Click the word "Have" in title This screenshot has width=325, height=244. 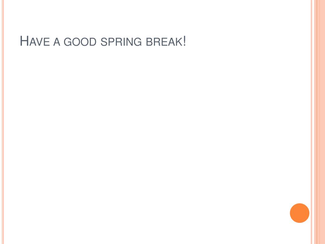click(35, 41)
